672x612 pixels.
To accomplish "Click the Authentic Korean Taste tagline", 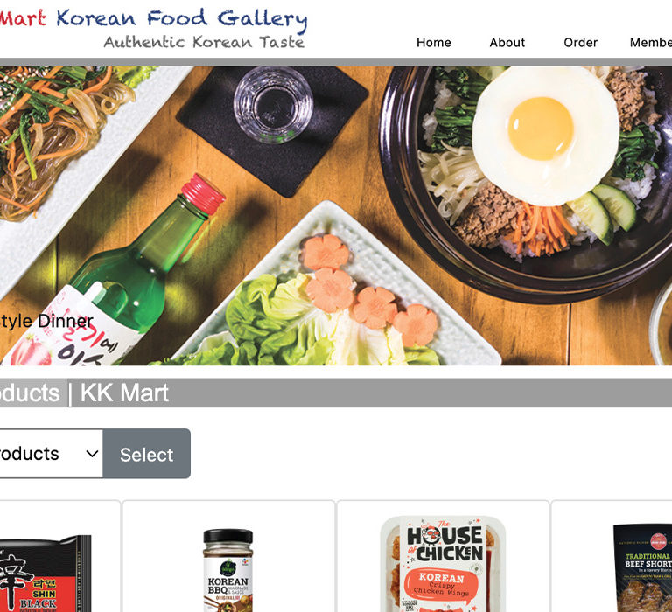I will [x=204, y=42].
